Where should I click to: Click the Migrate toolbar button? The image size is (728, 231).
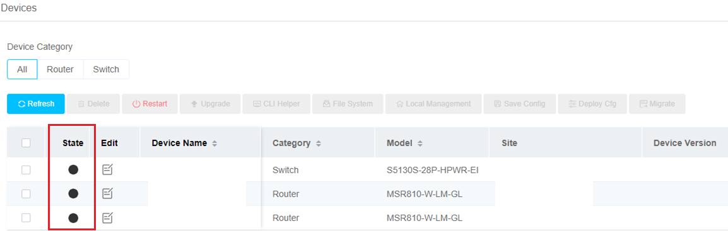(657, 104)
